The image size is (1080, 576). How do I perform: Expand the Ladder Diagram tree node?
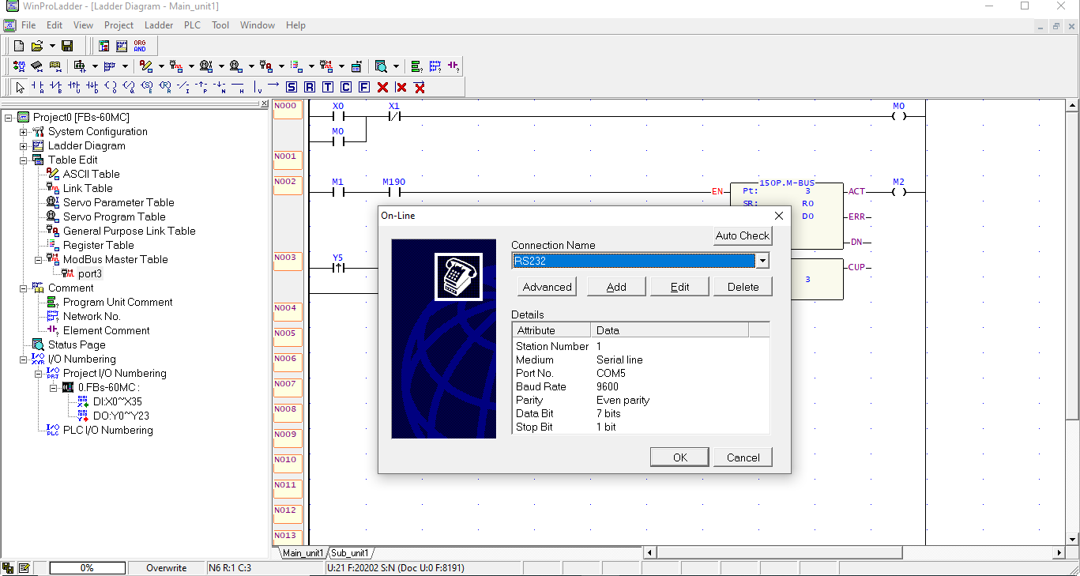[x=24, y=145]
